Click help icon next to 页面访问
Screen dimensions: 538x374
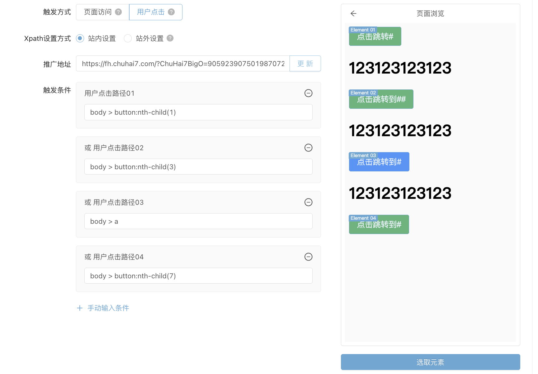coord(118,12)
